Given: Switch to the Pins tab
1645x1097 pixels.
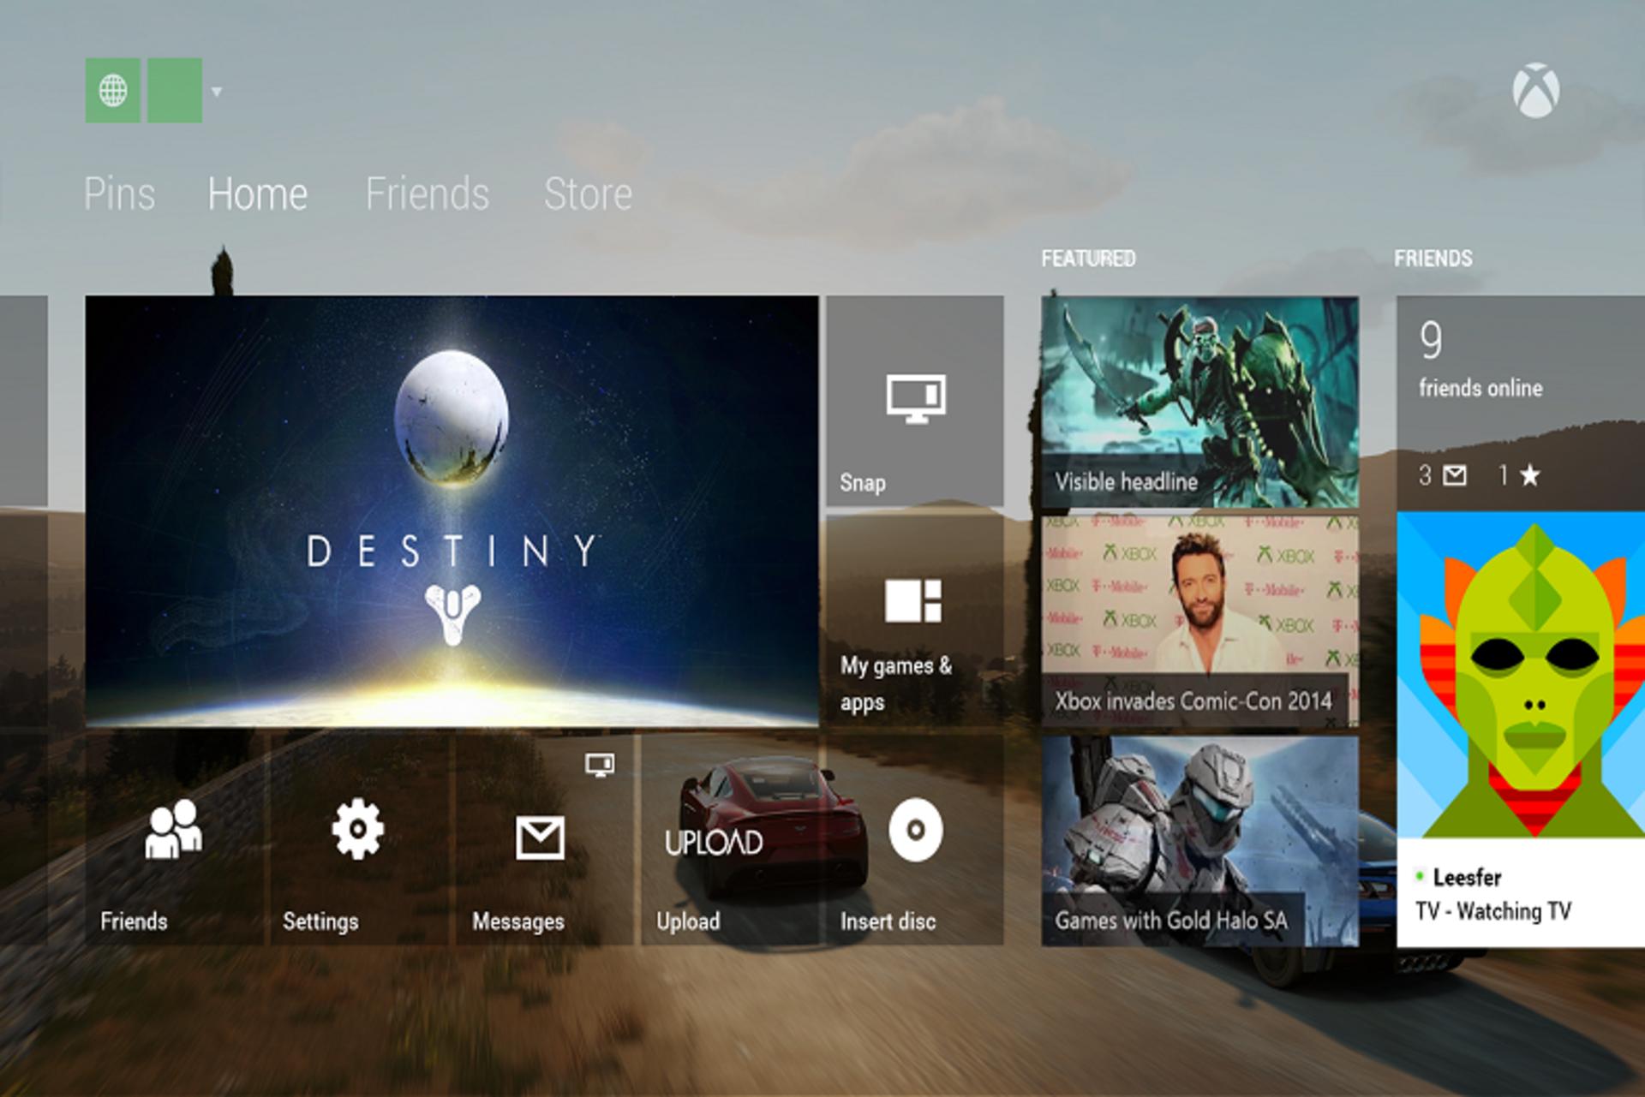Looking at the screenshot, I should click(x=119, y=194).
